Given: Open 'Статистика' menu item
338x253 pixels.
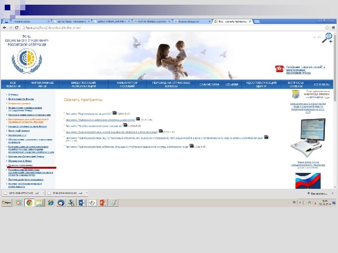Looking at the screenshot, I should click(x=209, y=84).
